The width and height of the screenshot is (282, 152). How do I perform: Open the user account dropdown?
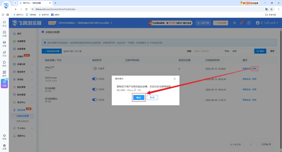267,23
